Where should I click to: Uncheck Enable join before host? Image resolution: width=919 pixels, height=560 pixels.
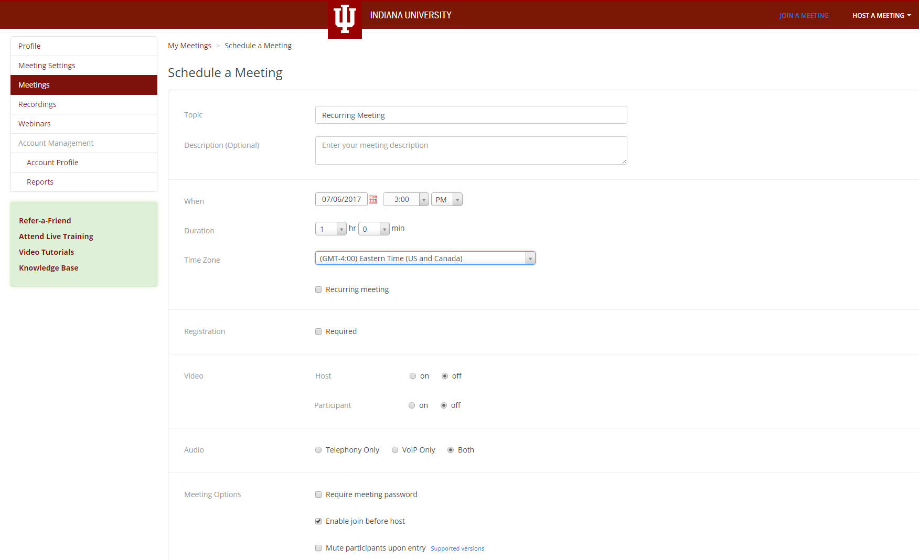[x=318, y=521]
